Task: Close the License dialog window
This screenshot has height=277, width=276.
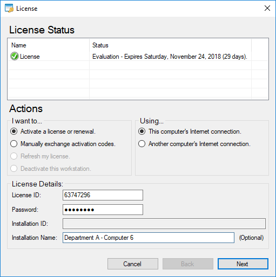Action: pyautogui.click(x=267, y=8)
